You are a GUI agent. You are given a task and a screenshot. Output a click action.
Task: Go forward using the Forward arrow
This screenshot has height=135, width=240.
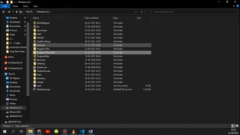point(9,12)
